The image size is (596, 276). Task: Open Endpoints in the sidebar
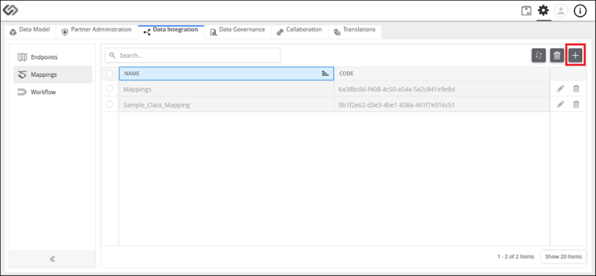pyautogui.click(x=53, y=57)
